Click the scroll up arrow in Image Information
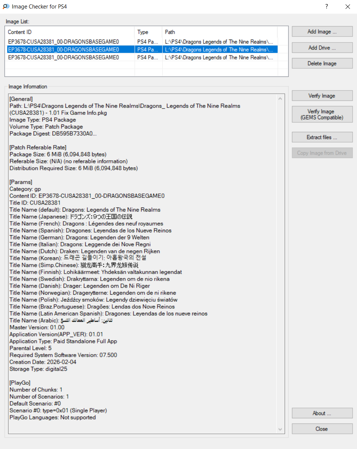This screenshot has width=357, height=449. [x=281, y=99]
